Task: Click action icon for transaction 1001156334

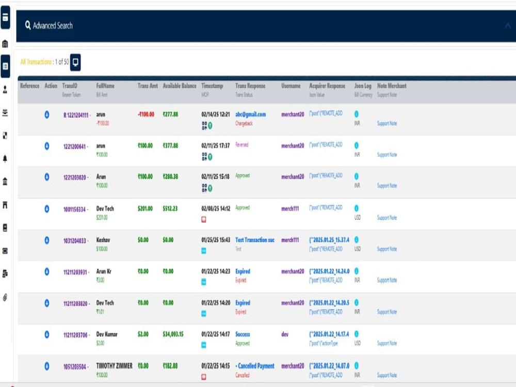Action: (x=47, y=208)
